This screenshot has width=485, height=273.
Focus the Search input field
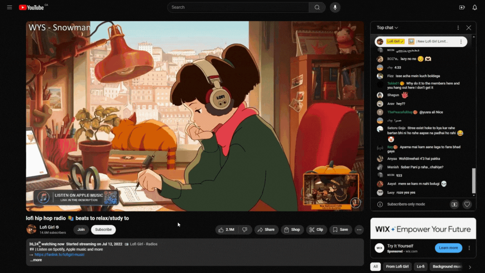pyautogui.click(x=238, y=8)
